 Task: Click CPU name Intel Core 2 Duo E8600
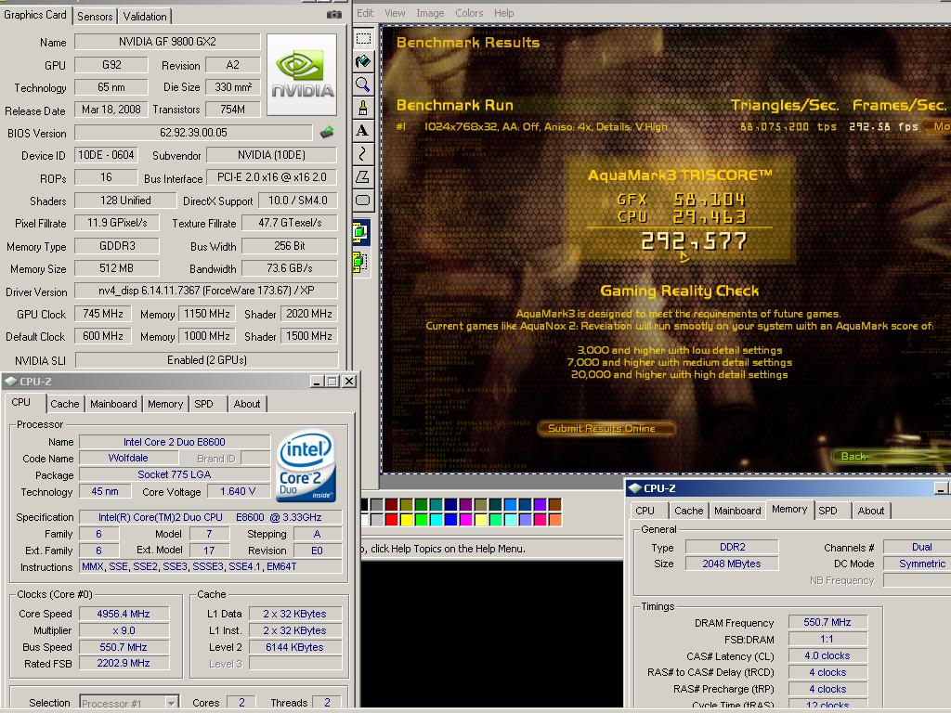coord(174,442)
